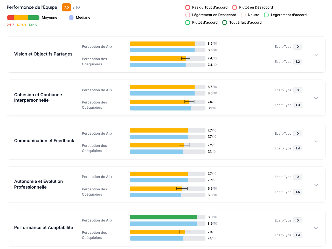Toggle the 'Plutôt en Désaccord' legend marker
Image resolution: width=332 pixels, height=249 pixels.
point(234,7)
